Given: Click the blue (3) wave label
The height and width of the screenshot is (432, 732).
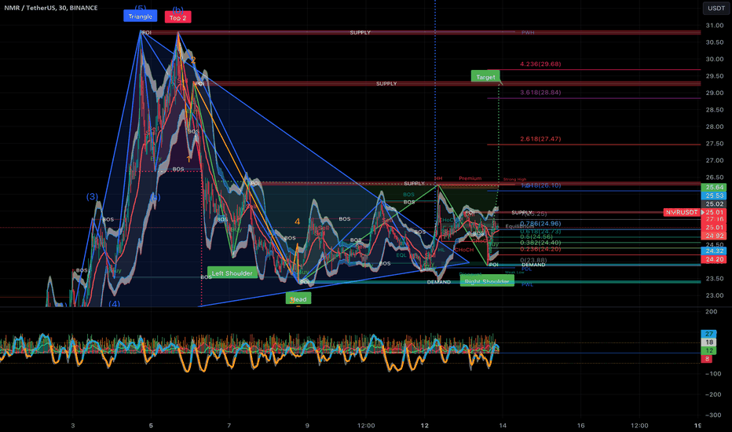Looking at the screenshot, I should (x=92, y=196).
